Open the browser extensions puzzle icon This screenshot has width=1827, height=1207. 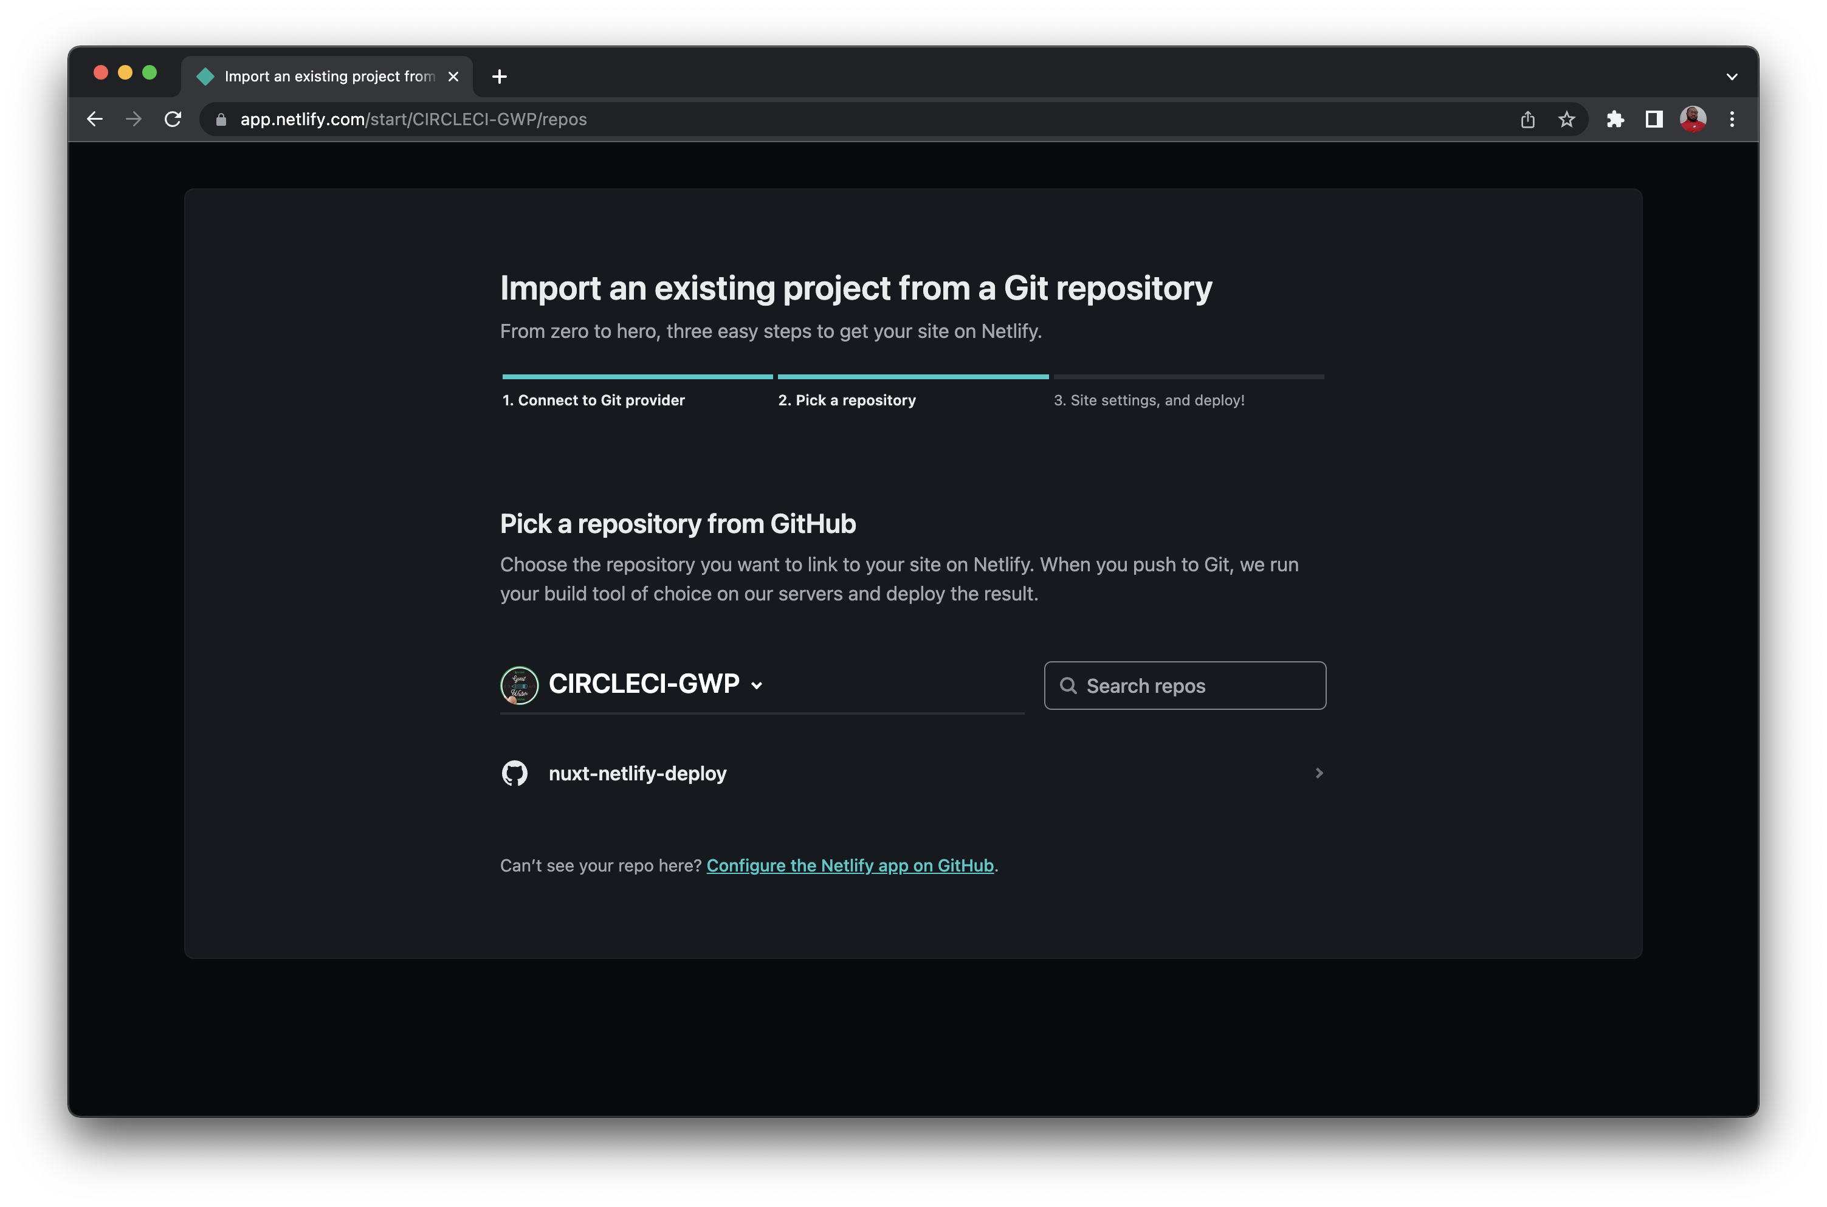pyautogui.click(x=1615, y=119)
